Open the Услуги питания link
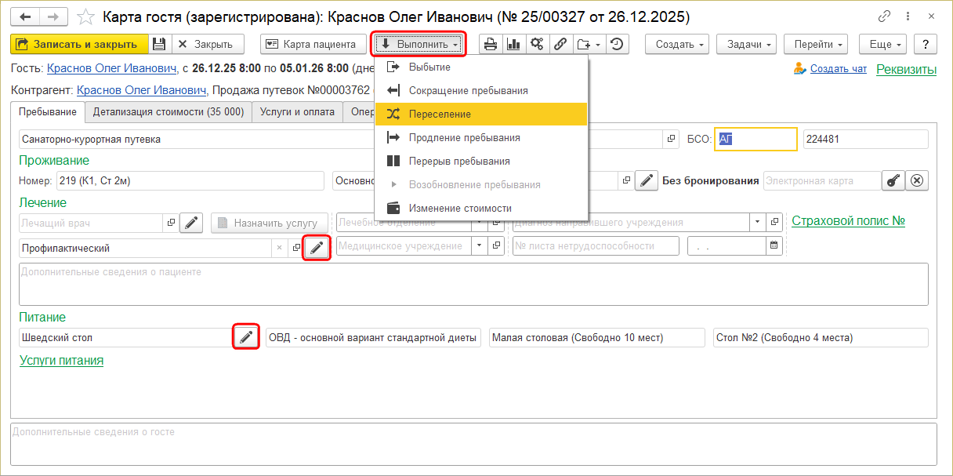 tap(61, 361)
